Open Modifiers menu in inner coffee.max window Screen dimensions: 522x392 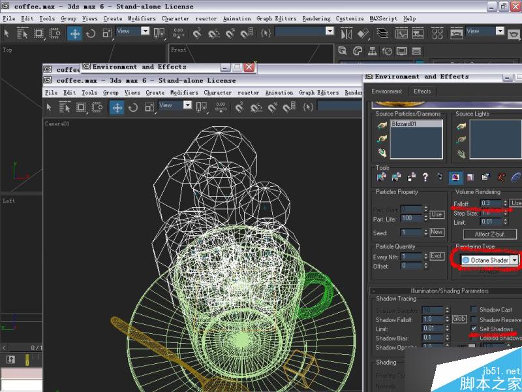pyautogui.click(x=184, y=93)
